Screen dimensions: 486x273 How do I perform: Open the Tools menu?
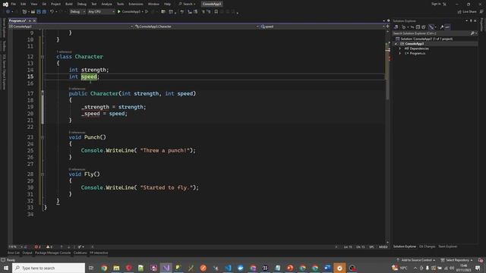click(120, 4)
